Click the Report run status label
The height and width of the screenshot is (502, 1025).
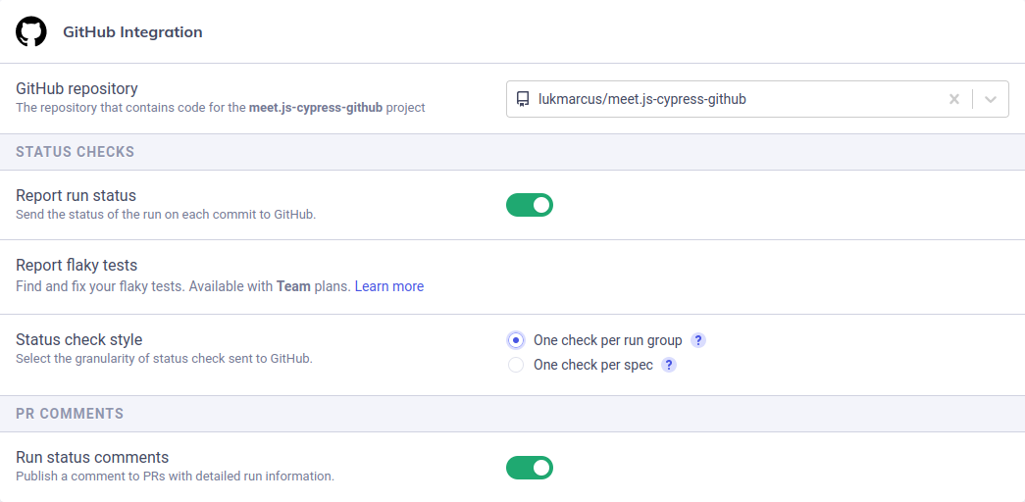pos(76,195)
